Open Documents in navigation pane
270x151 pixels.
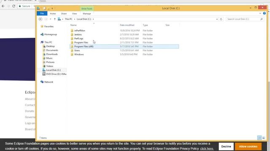tap(52, 50)
